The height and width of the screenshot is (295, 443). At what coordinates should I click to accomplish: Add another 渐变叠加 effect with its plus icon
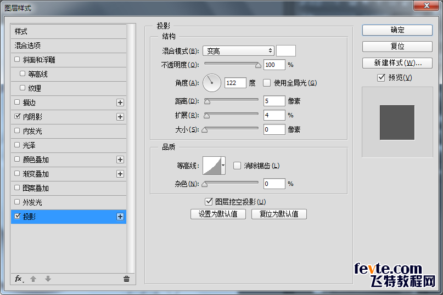click(120, 174)
